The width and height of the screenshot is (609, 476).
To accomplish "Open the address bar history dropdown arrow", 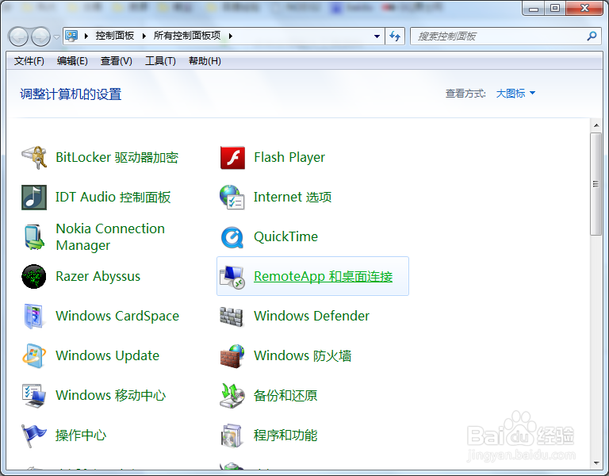I will (x=377, y=36).
